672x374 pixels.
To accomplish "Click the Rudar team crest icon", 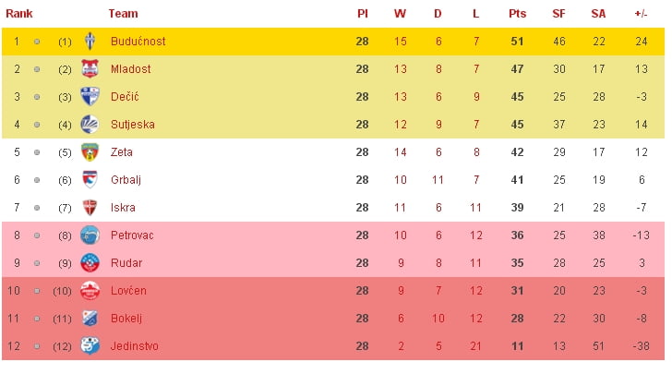I will 90,263.
